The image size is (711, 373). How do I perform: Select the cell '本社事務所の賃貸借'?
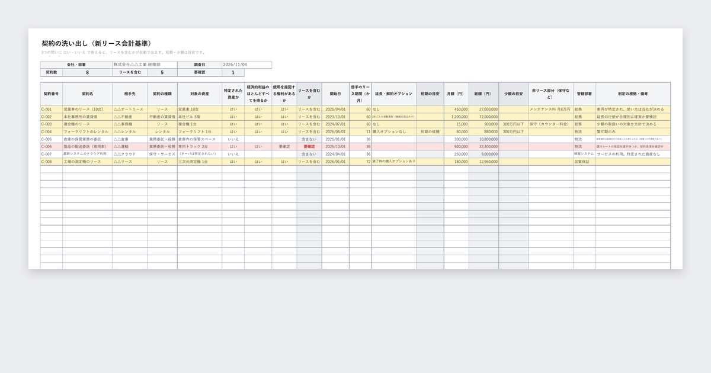pos(88,117)
